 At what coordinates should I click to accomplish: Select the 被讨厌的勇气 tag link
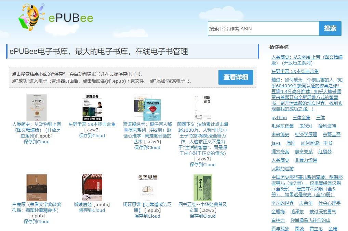coord(323,212)
